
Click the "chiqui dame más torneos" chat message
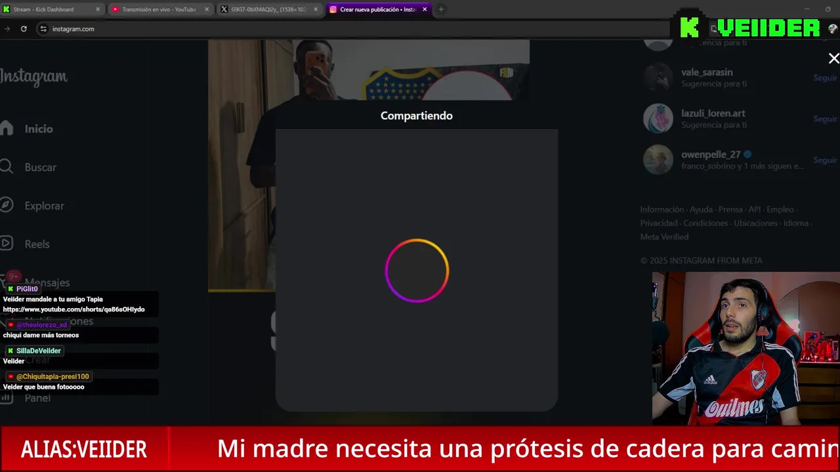point(41,335)
